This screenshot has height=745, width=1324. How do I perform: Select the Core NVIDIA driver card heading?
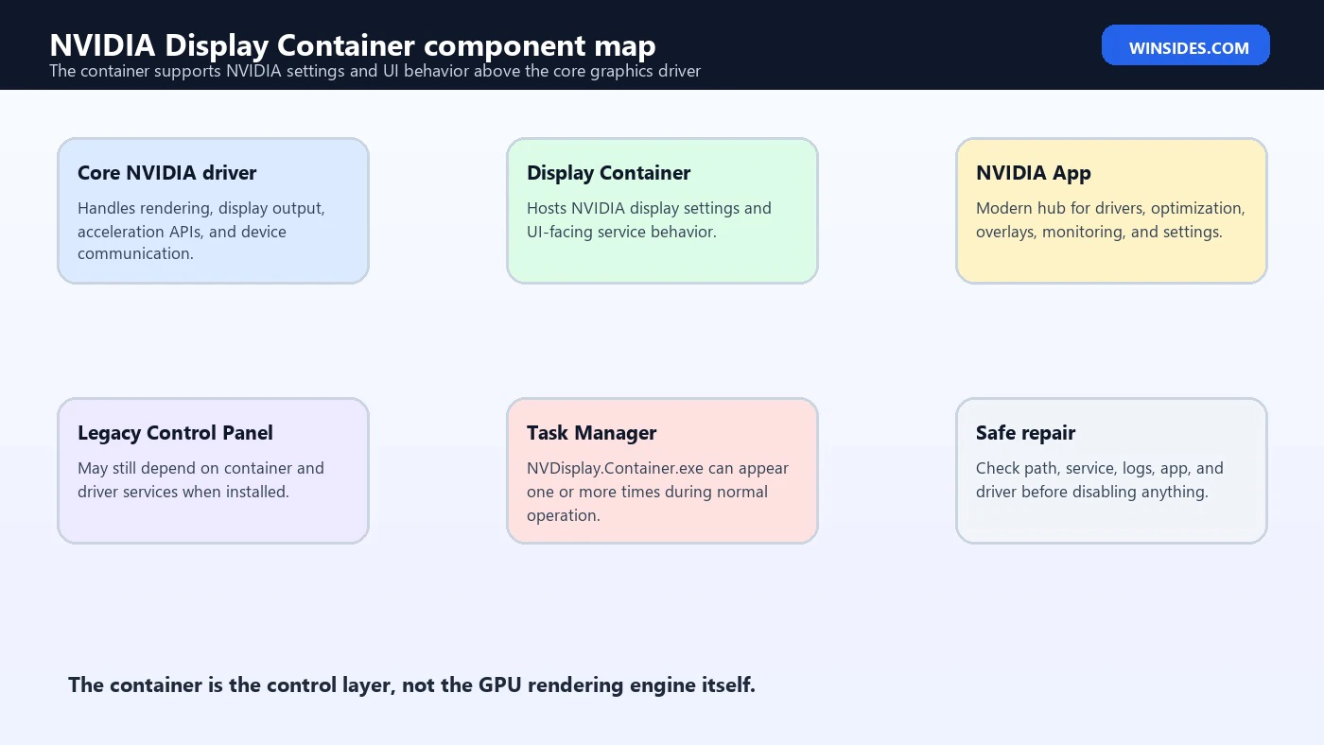click(167, 173)
